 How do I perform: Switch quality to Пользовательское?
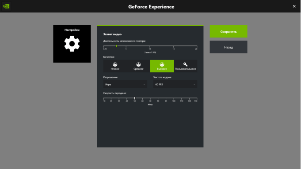pyautogui.click(x=186, y=66)
